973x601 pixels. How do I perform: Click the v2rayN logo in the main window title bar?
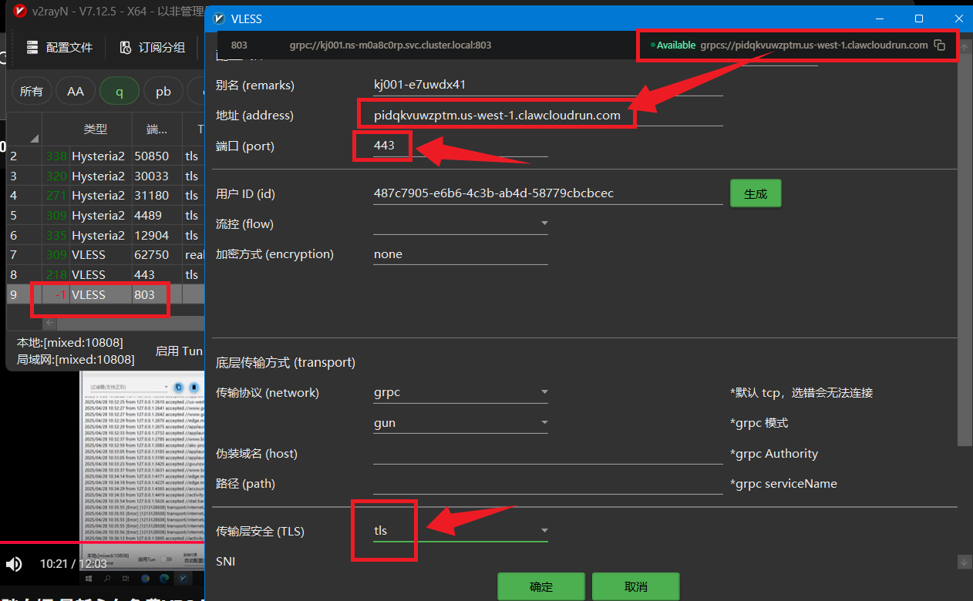pyautogui.click(x=20, y=11)
